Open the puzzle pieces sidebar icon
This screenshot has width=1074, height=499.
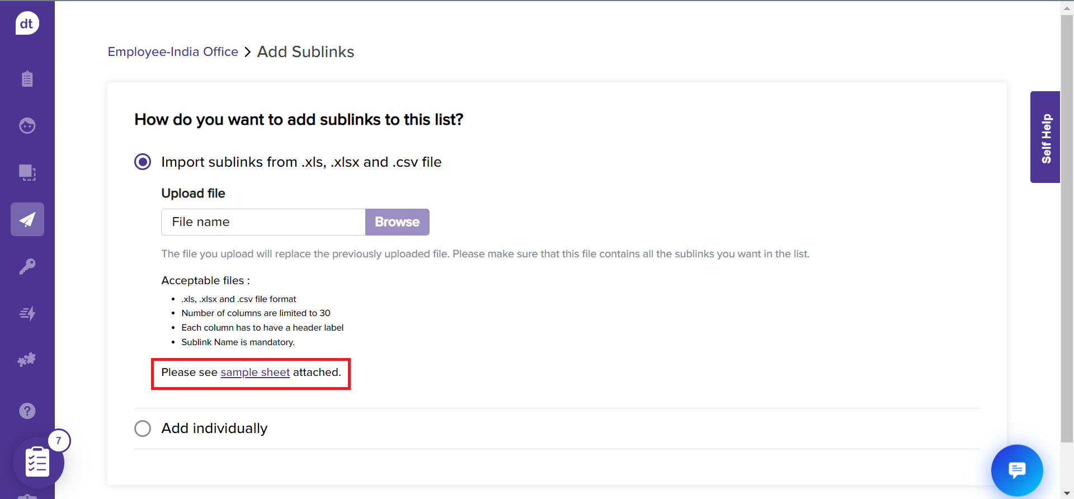[27, 360]
